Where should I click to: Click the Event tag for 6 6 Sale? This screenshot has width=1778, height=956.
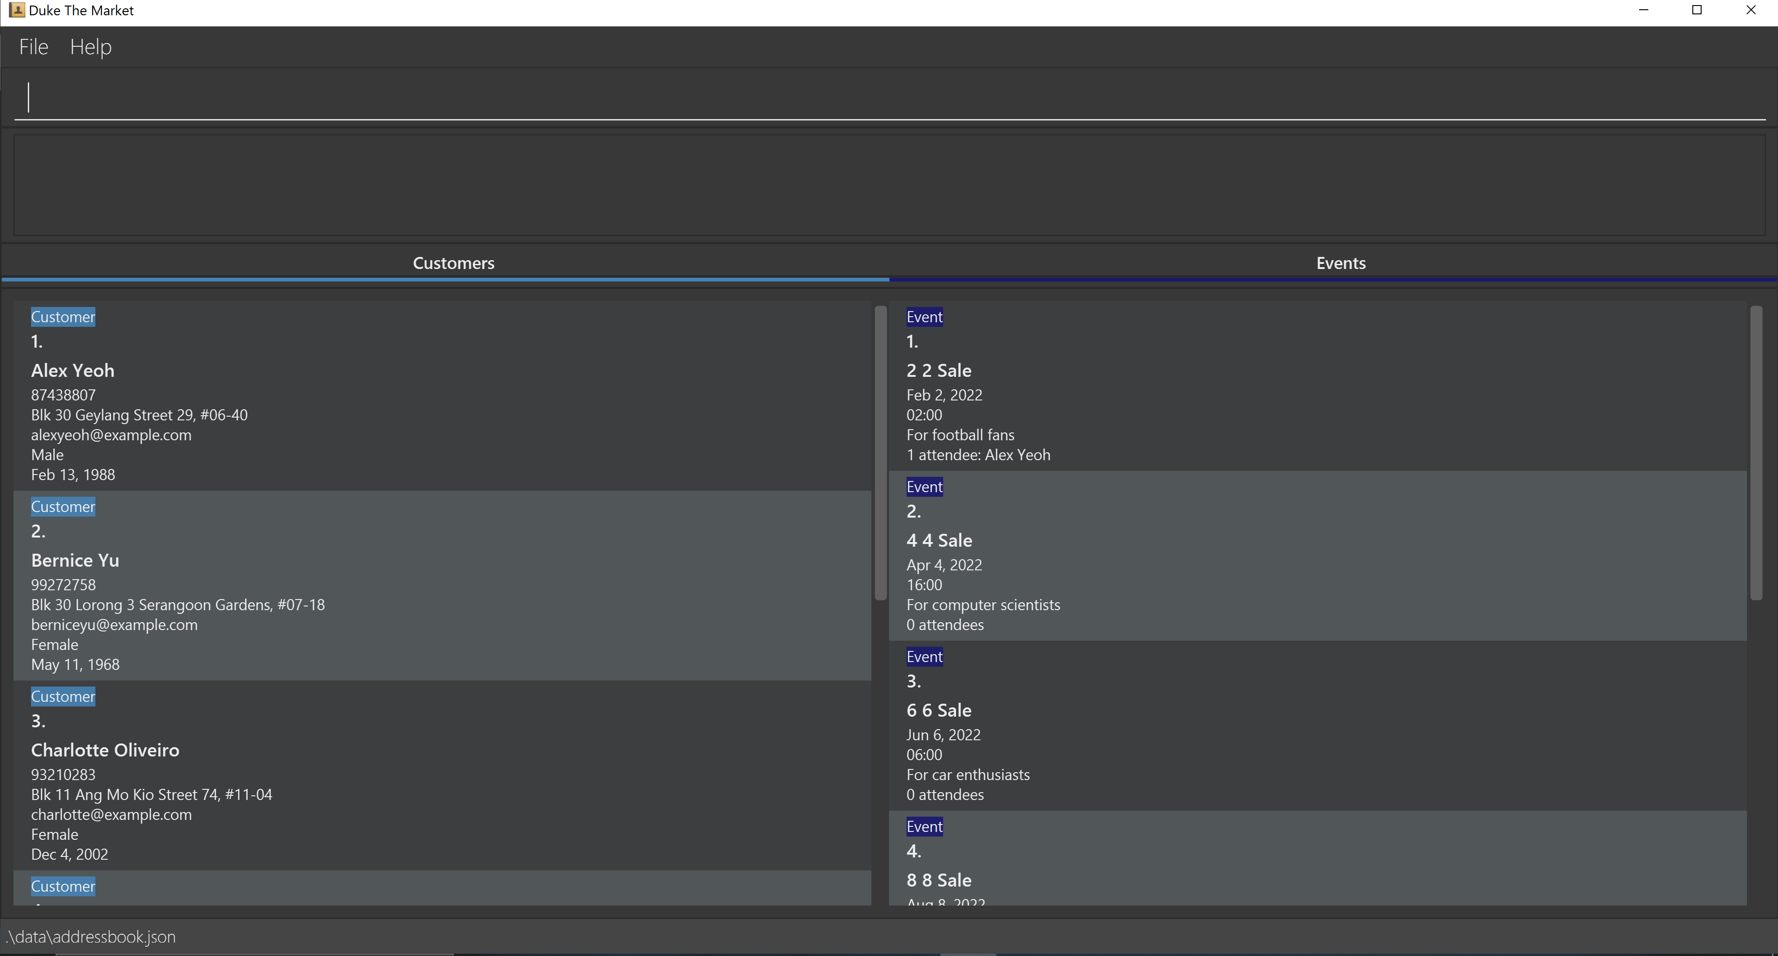pos(923,657)
